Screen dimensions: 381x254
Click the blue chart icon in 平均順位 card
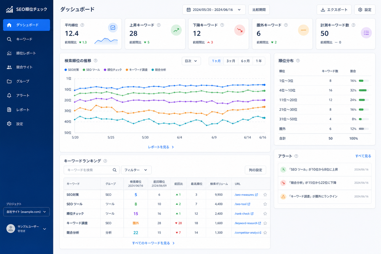coord(113,28)
